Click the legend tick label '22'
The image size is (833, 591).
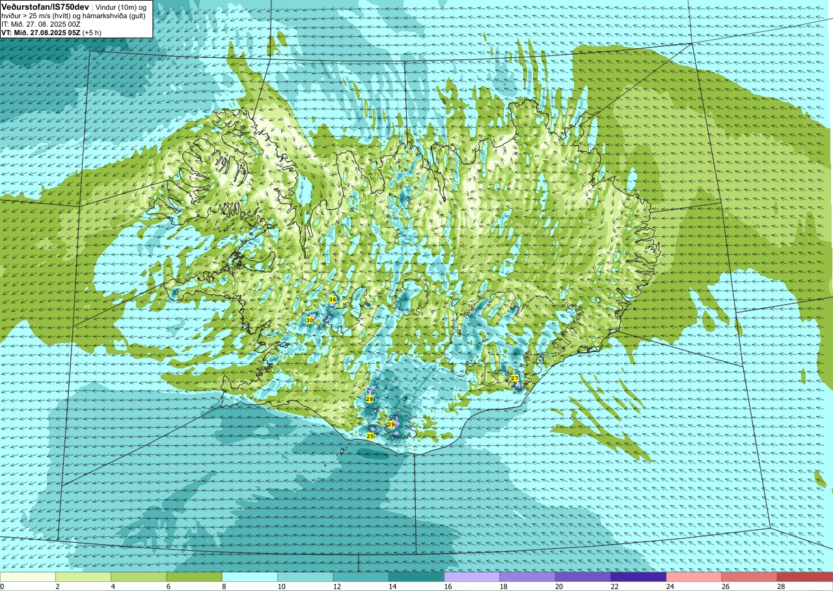[x=613, y=586]
